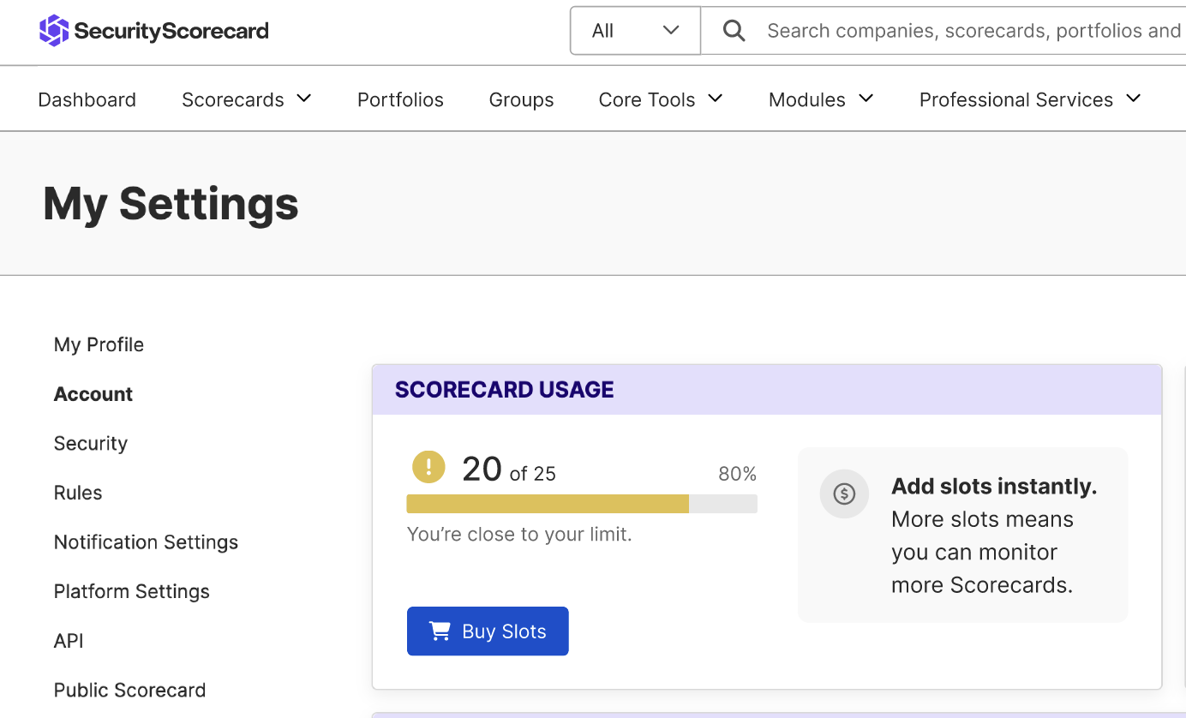
Task: Click "You're close to your limit." text
Action: [519, 535]
